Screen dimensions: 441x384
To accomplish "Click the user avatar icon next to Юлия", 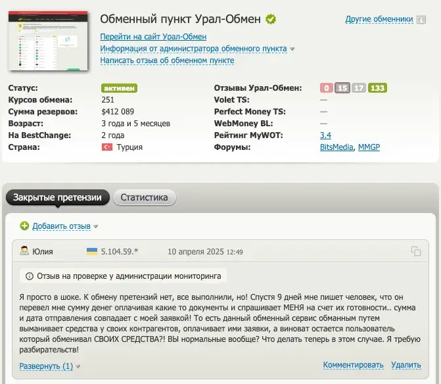I will [x=24, y=251].
